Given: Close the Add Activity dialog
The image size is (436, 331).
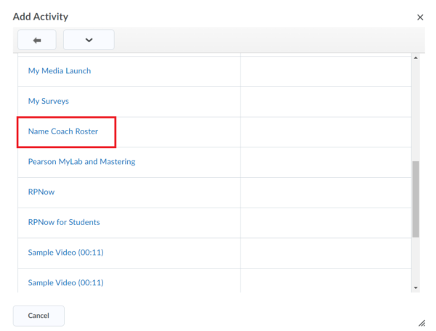Looking at the screenshot, I should click(x=420, y=17).
